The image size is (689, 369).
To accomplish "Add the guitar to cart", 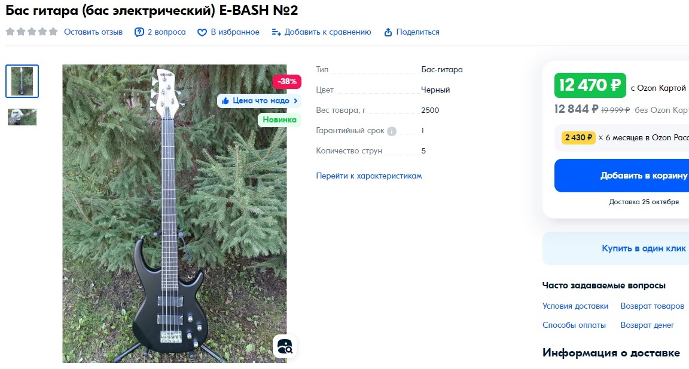I will click(621, 176).
